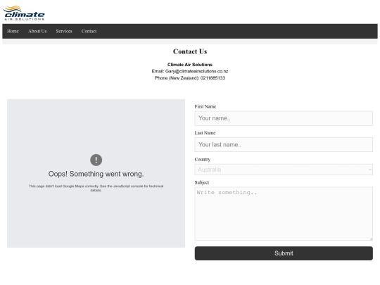Click the Climate Air Solutions bold name
The height and width of the screenshot is (285, 380).
(x=190, y=65)
